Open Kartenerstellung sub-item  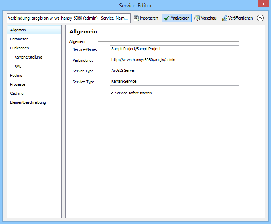coord(28,57)
